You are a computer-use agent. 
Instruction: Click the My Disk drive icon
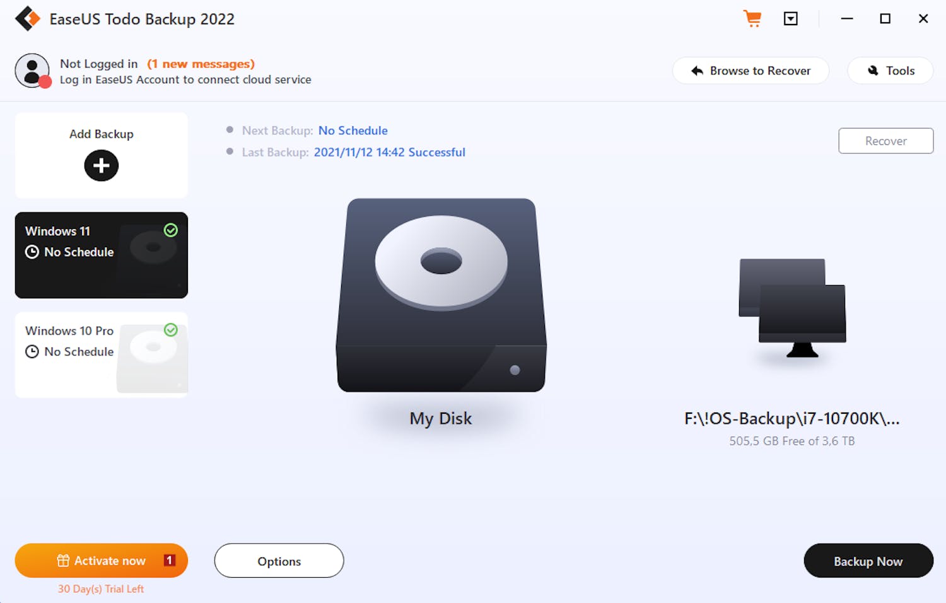coord(441,295)
